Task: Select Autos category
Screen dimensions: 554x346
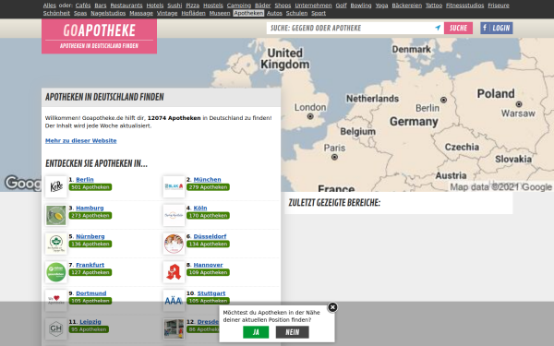Action: (274, 13)
